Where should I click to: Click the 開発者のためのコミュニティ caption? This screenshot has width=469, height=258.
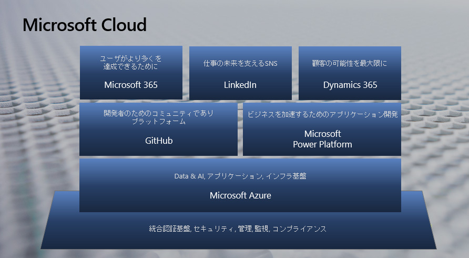159,117
